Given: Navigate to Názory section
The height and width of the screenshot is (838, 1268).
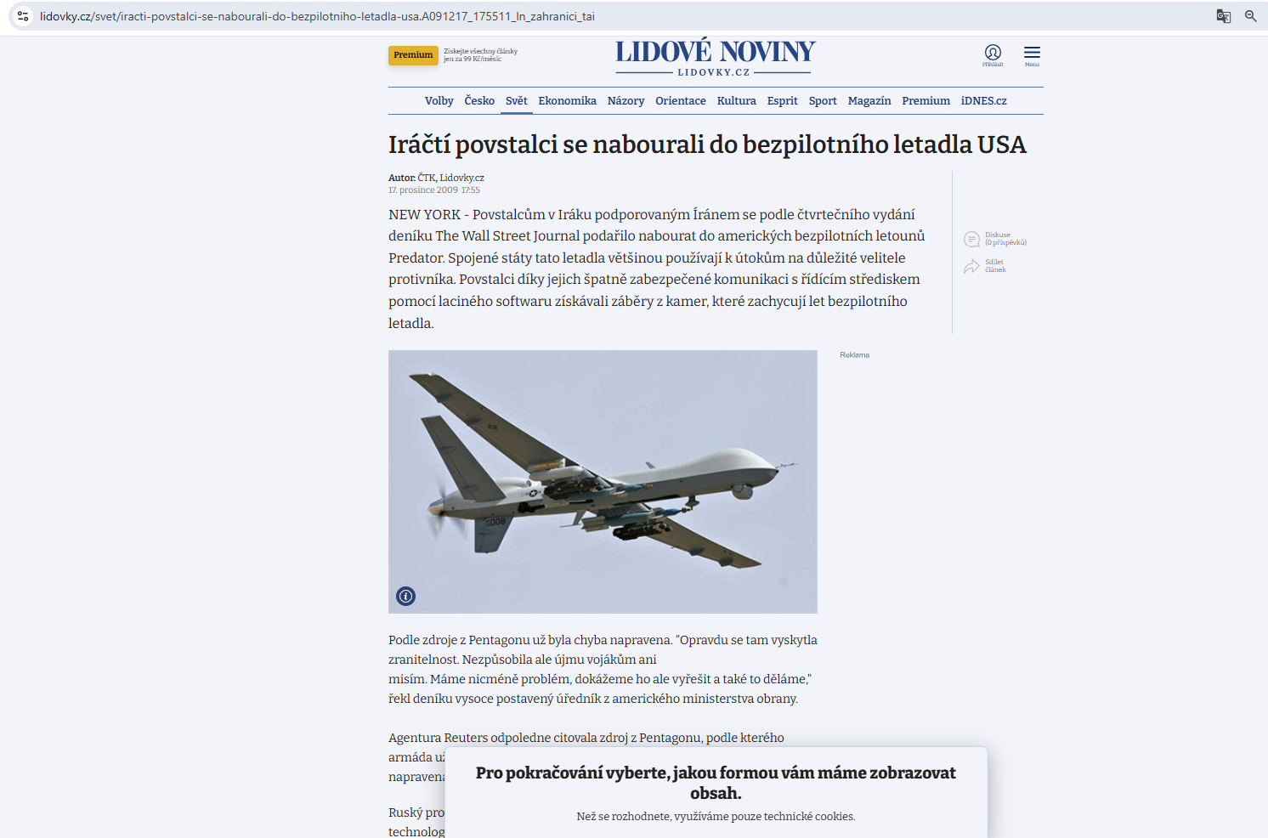Looking at the screenshot, I should coord(626,101).
